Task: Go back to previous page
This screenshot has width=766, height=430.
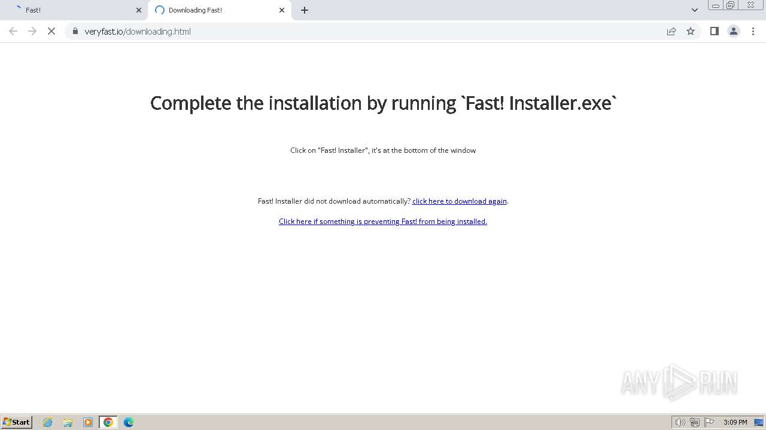Action: (x=13, y=31)
